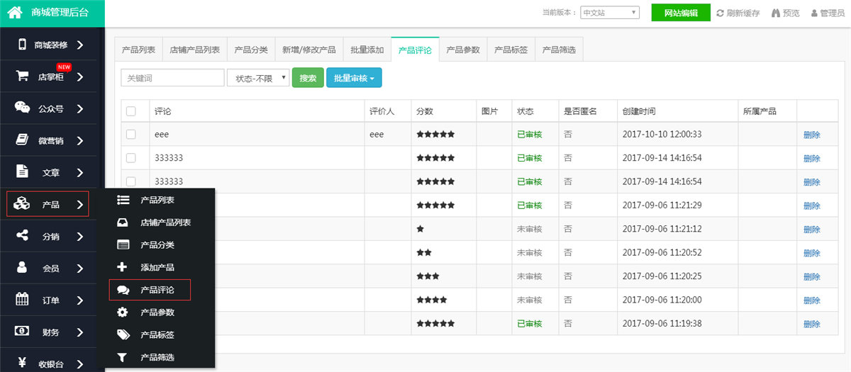Switch to the 店铺产品列表 tab
851x372 pixels.
[x=195, y=50]
